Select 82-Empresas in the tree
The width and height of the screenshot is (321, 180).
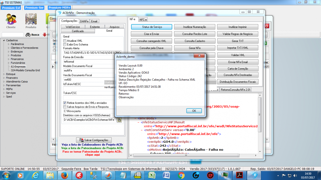[18, 67]
